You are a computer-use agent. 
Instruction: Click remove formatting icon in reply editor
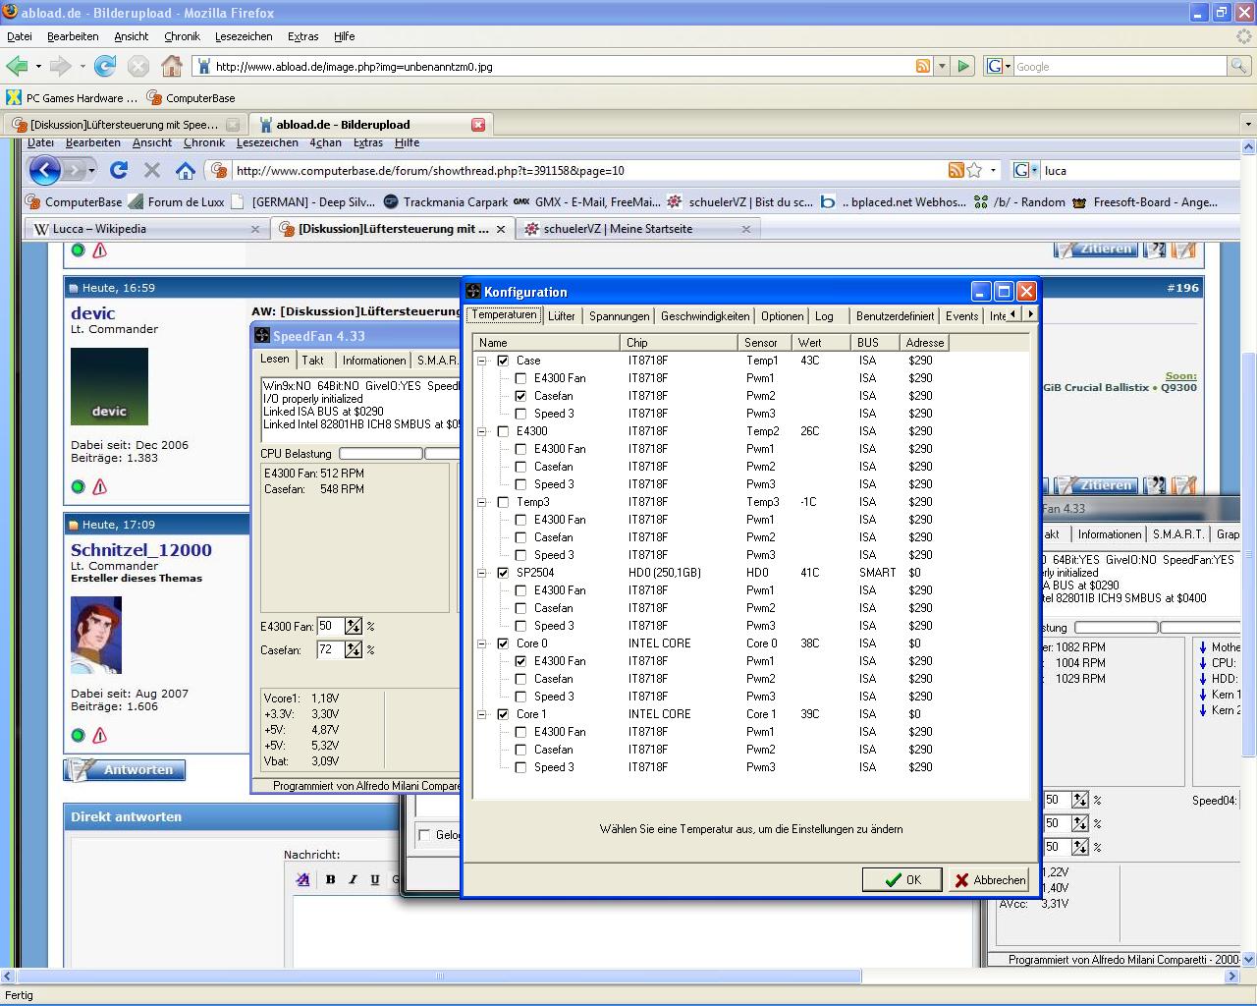pos(302,879)
